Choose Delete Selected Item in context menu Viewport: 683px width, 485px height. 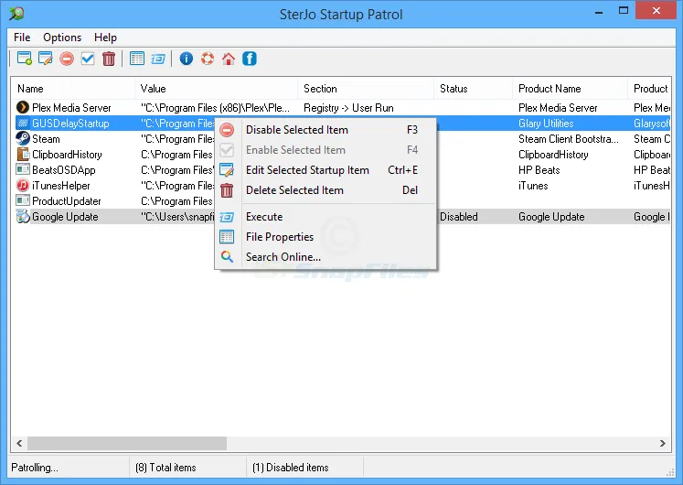pyautogui.click(x=326, y=190)
